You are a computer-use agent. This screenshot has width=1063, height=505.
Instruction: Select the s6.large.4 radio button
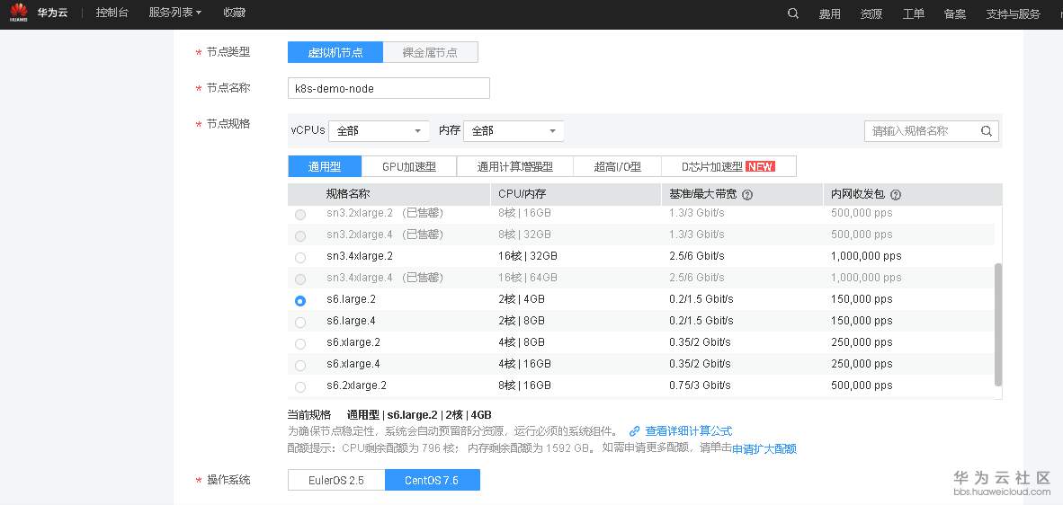pyautogui.click(x=300, y=322)
